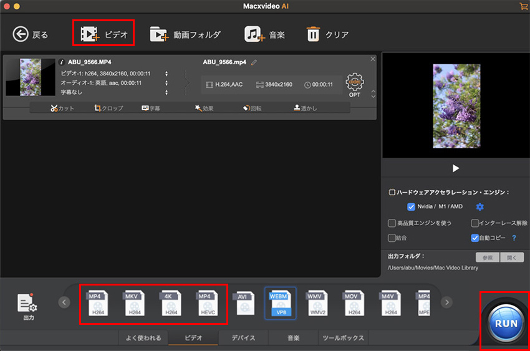Expand the オーディオ-1 audio track selector
The width and height of the screenshot is (530, 351).
[x=166, y=83]
